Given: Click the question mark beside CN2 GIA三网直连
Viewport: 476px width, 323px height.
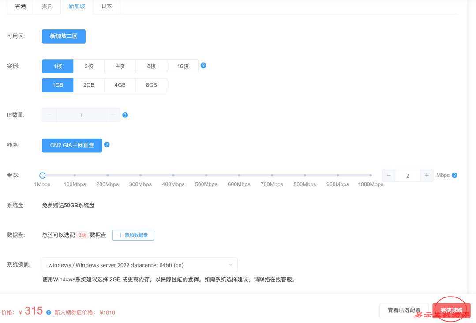Looking at the screenshot, I should [x=106, y=143].
